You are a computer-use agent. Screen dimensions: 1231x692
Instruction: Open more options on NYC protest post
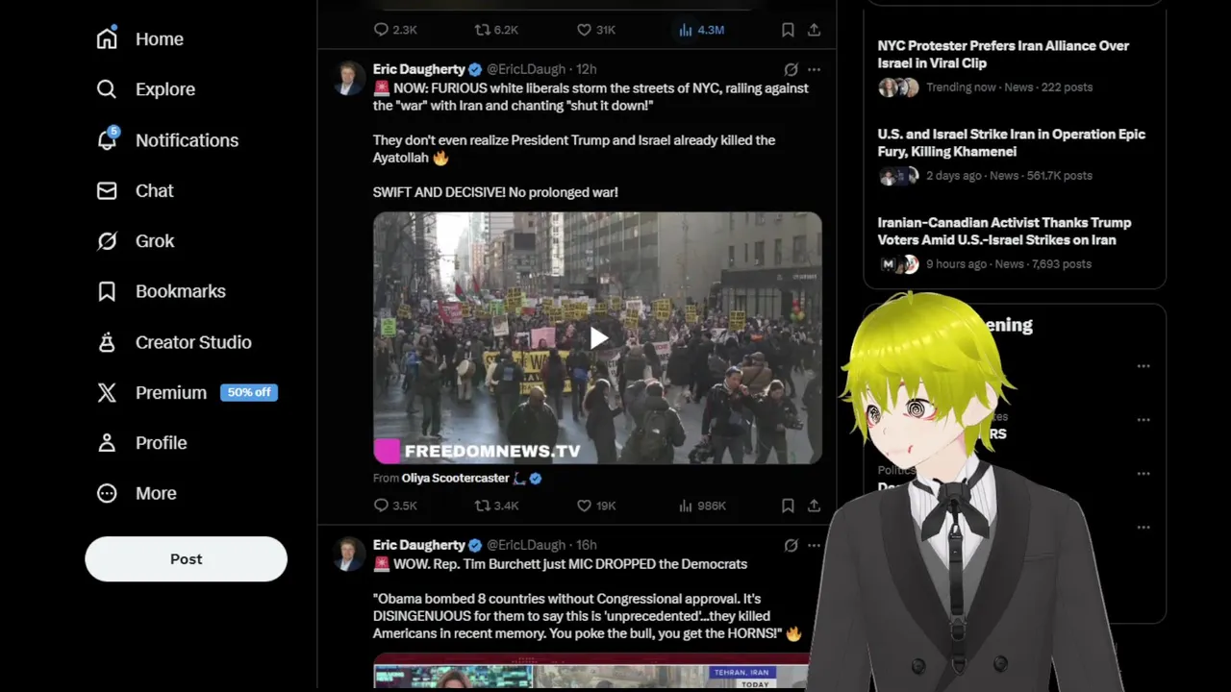tap(814, 69)
